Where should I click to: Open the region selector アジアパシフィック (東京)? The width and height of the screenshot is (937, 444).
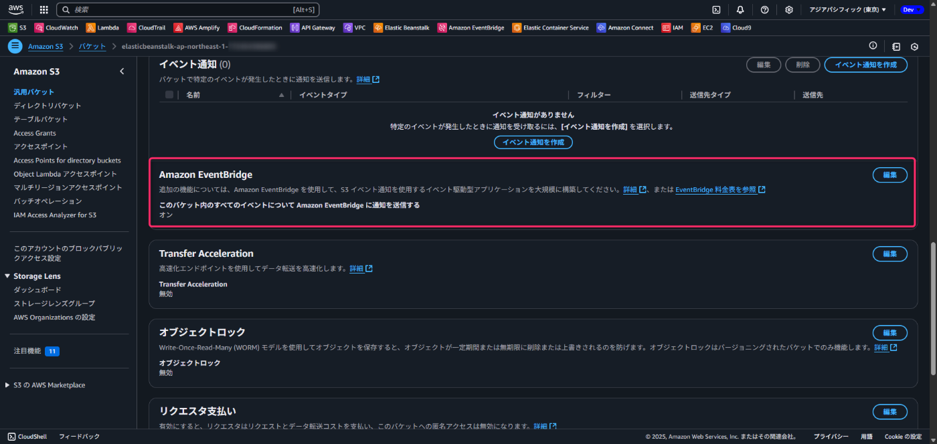pos(847,10)
